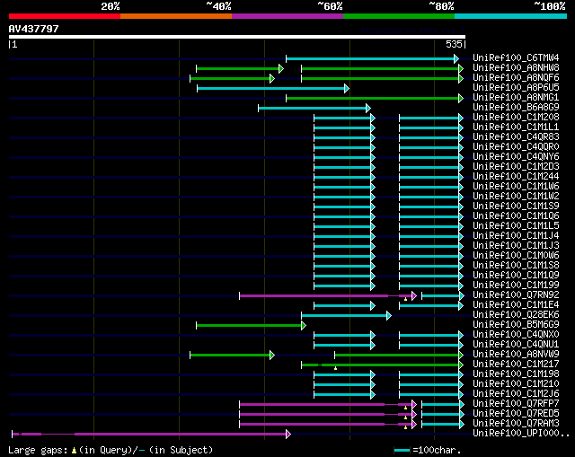Click the cyan 100char scale bar

402,451
